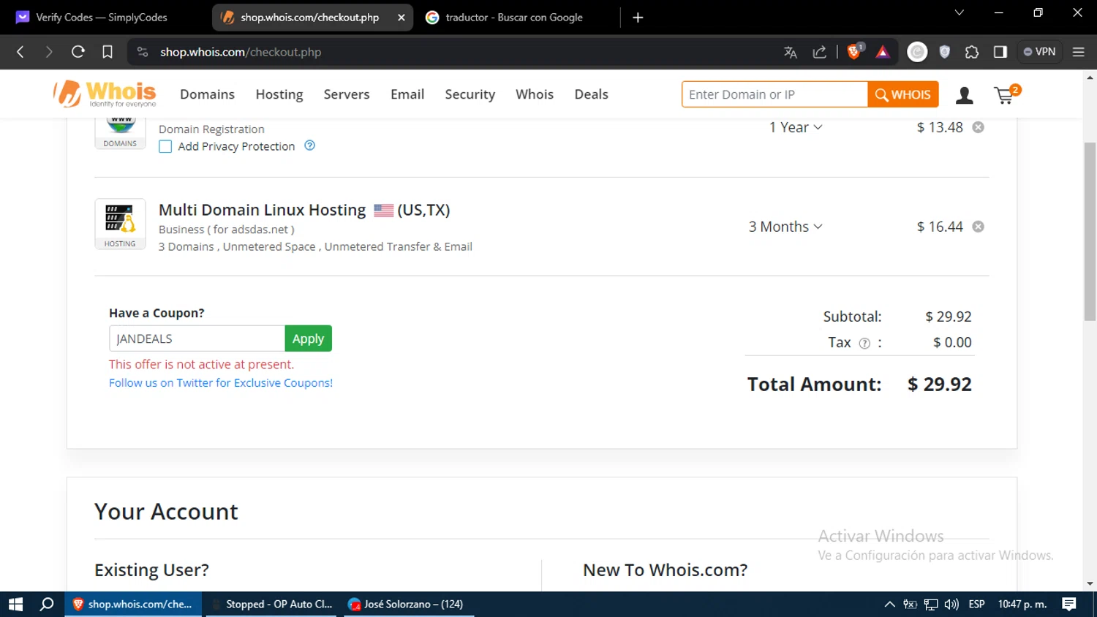This screenshot has height=617, width=1097.
Task: Open the Windows Start menu
Action: click(x=15, y=605)
